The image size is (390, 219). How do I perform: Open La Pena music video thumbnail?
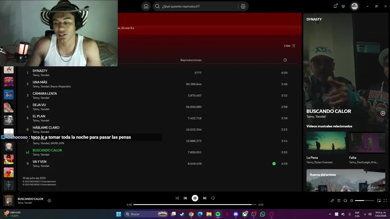[x=326, y=142]
